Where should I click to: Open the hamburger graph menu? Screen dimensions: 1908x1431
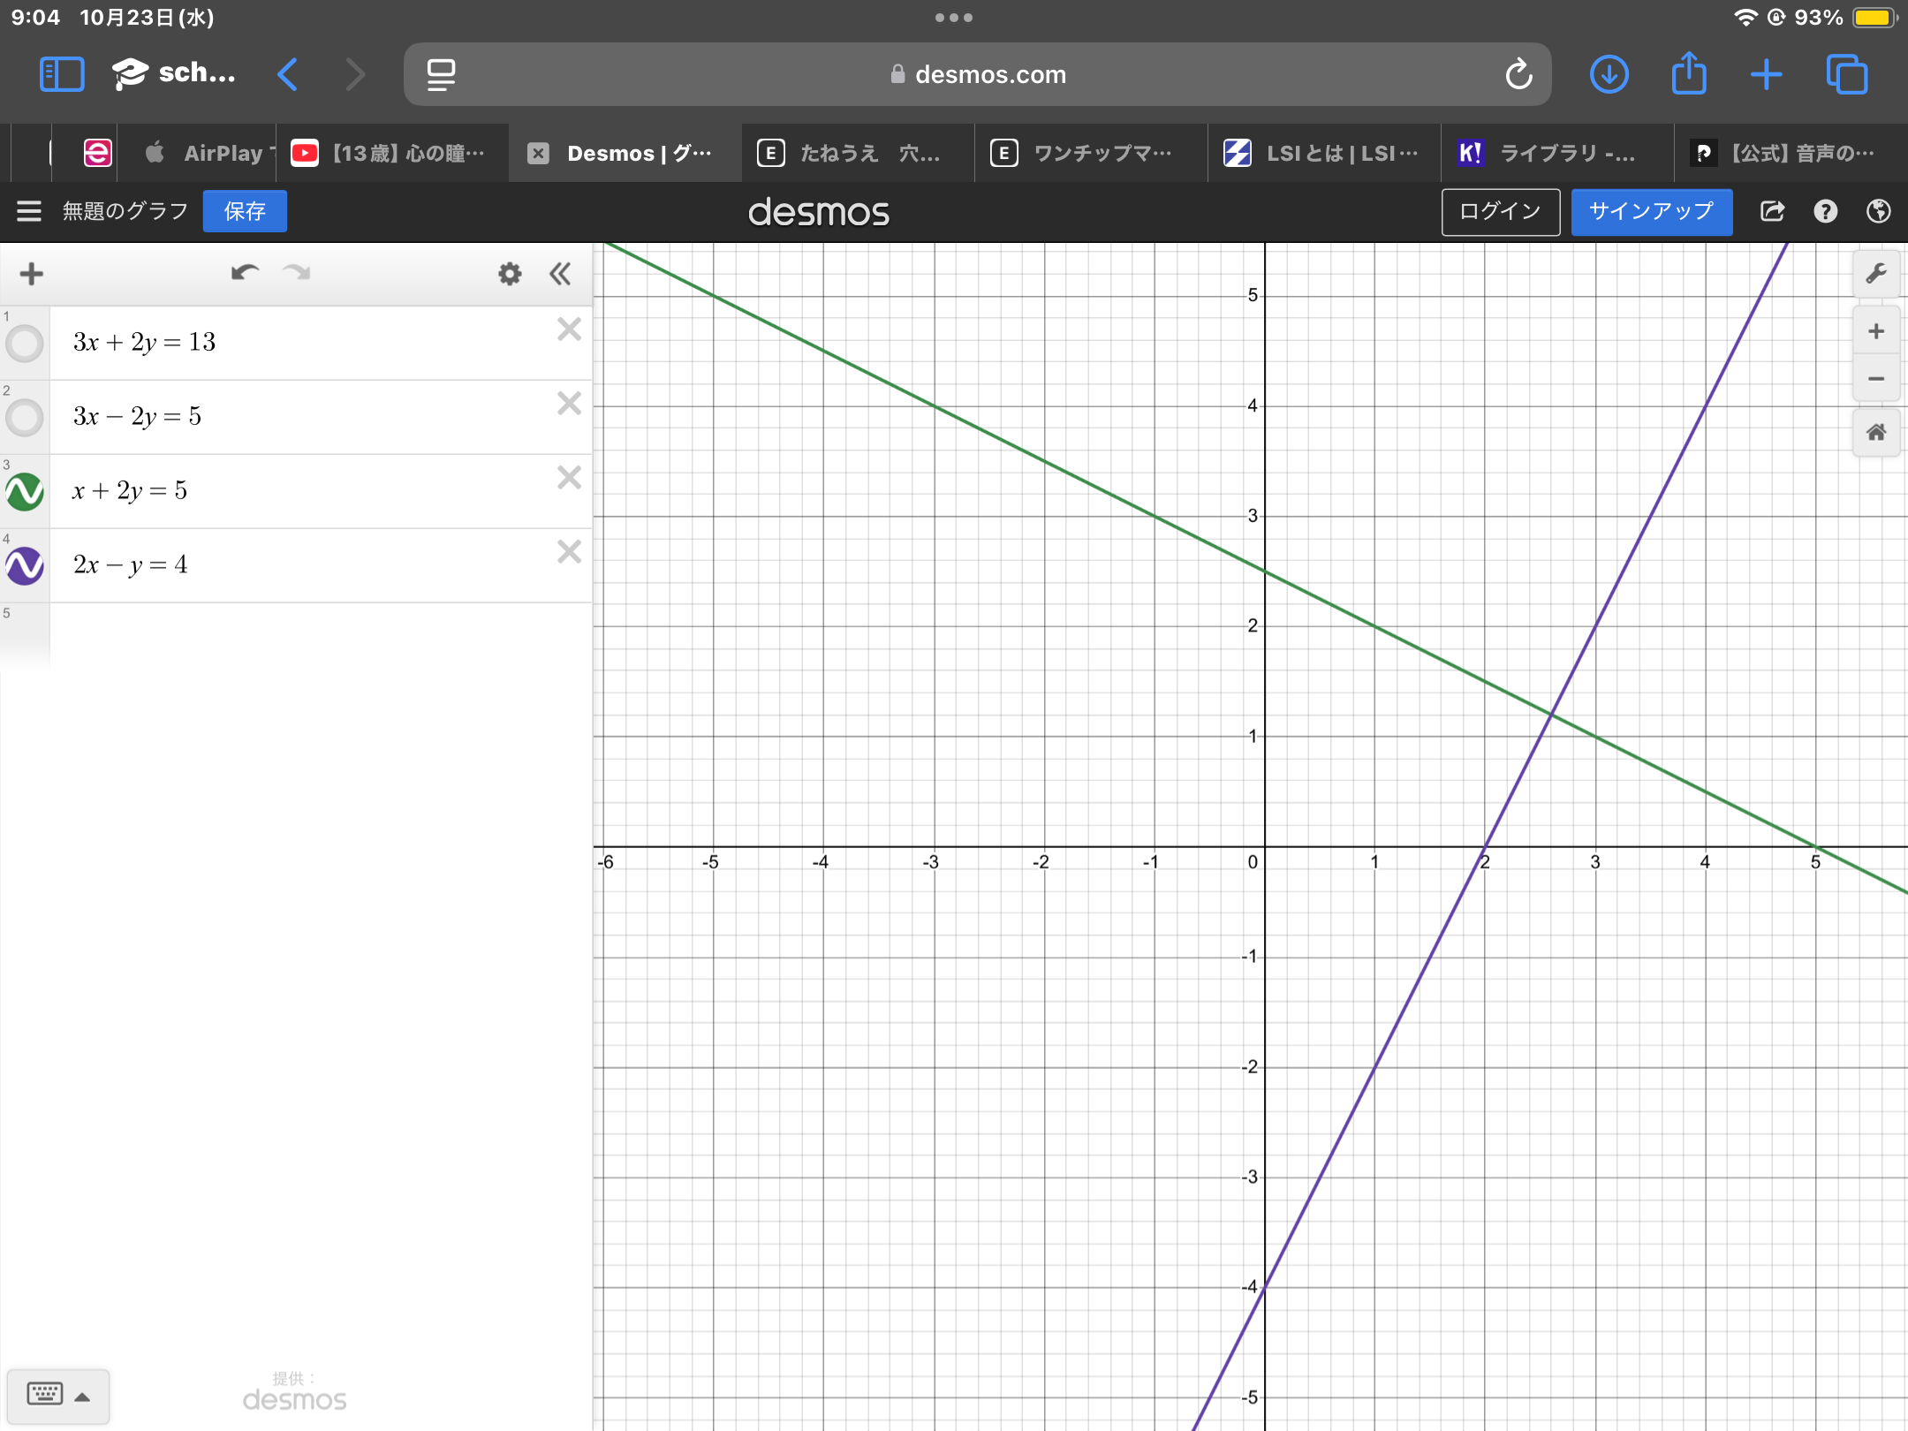29,211
